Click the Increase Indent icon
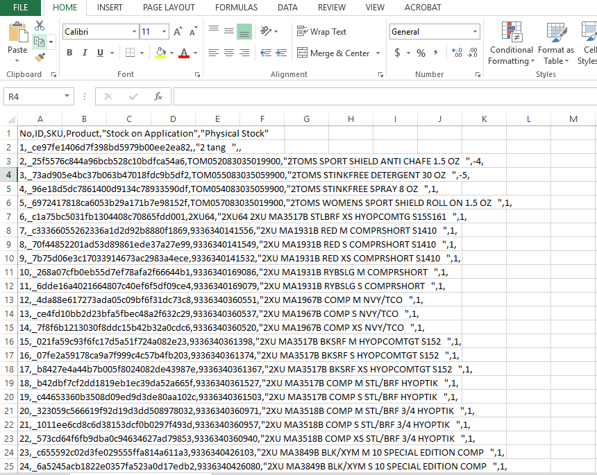 [x=281, y=53]
